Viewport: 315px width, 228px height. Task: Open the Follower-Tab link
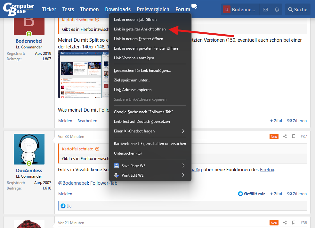click(104, 183)
